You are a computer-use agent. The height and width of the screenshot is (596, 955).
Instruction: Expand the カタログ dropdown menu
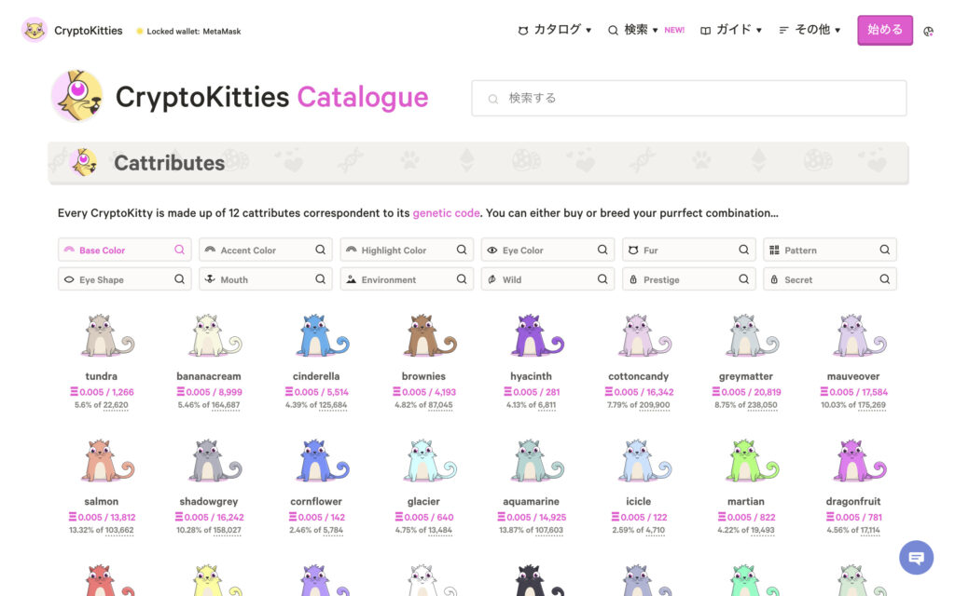555,30
